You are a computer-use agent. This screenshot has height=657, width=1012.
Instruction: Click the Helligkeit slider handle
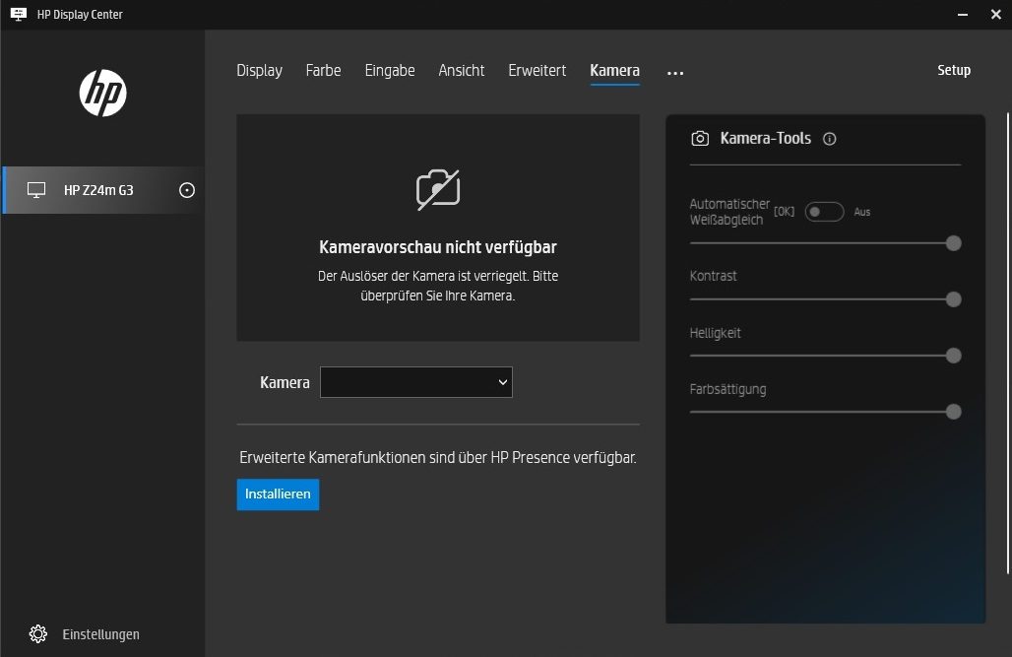coord(953,356)
